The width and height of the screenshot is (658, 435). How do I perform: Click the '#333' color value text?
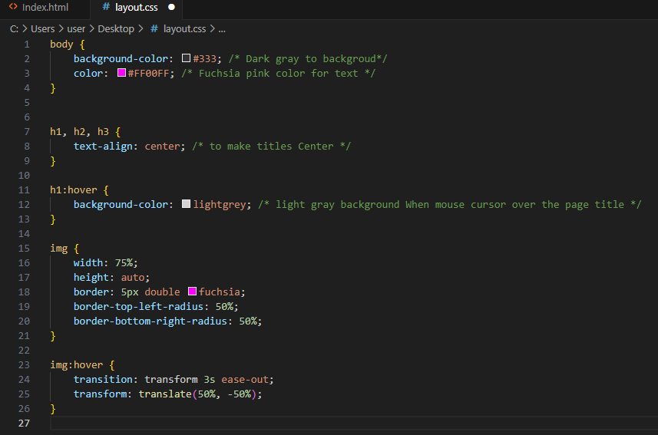click(204, 59)
